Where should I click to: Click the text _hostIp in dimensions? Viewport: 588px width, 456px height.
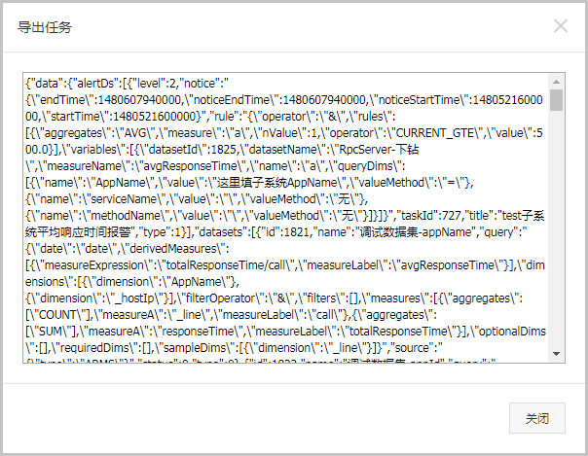132,298
